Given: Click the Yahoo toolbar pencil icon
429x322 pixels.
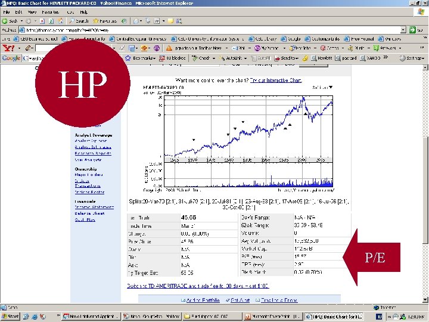Looking at the screenshot, I should [28, 48].
